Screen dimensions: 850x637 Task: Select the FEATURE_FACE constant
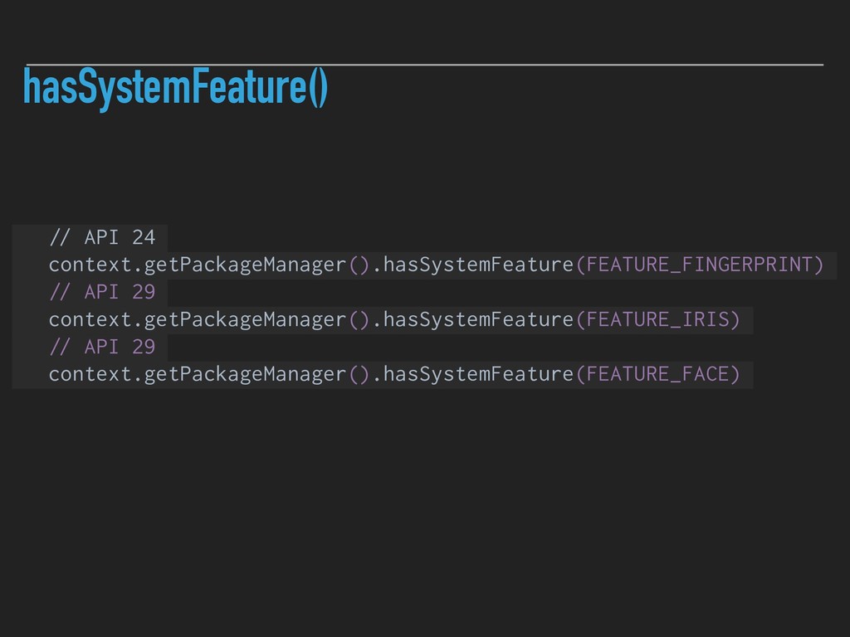(657, 374)
